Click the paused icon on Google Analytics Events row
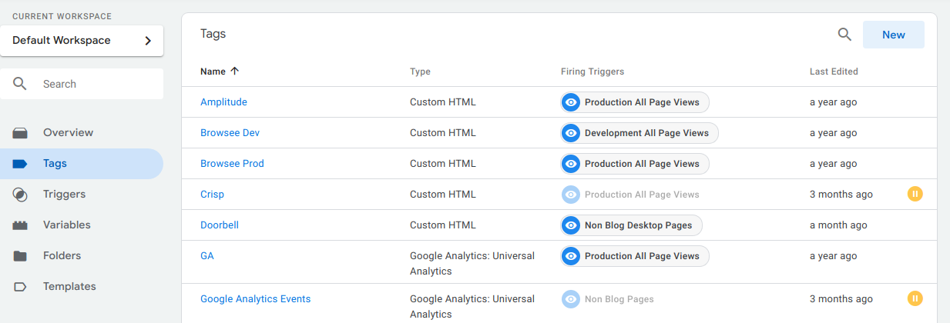Viewport: 950px width, 323px height. (915, 298)
